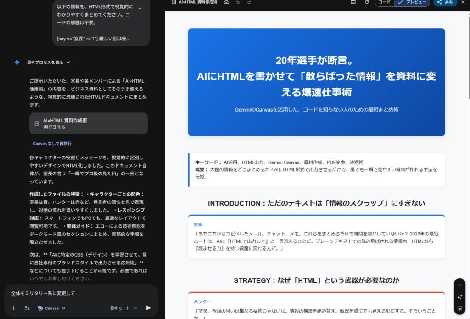Click the undo arrow in Canvas toolbar
Image resolution: width=470 pixels, height=319 pixels.
click(x=238, y=2)
